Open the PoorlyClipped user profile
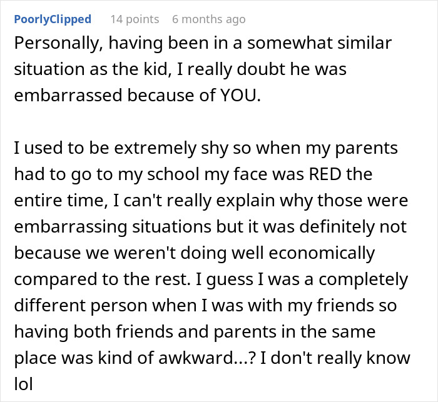Viewport: 438px width, 402px height. tap(52, 19)
